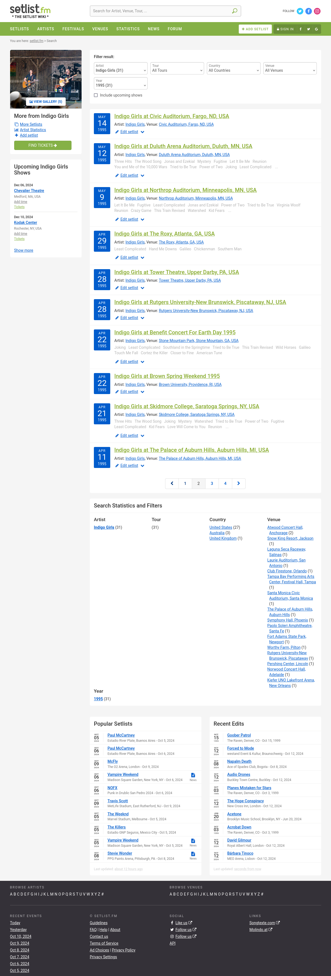This screenshot has height=976, width=331.
Task: Click the May 14 1995 date badge
Action: tap(102, 124)
